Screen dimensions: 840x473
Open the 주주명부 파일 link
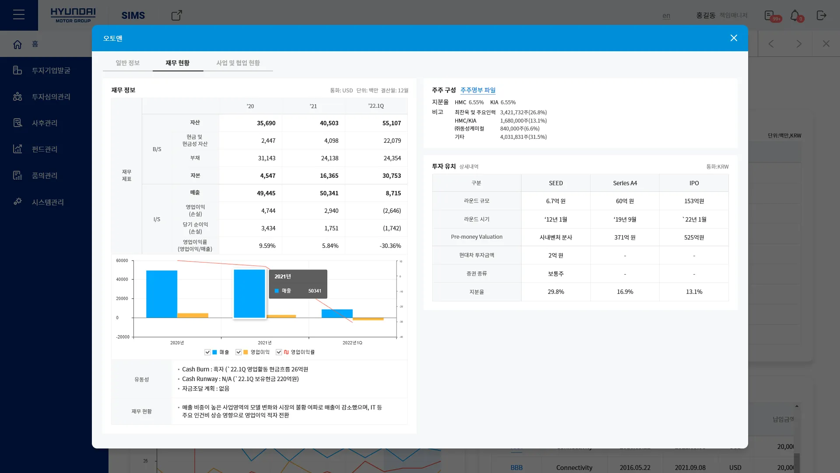click(478, 90)
